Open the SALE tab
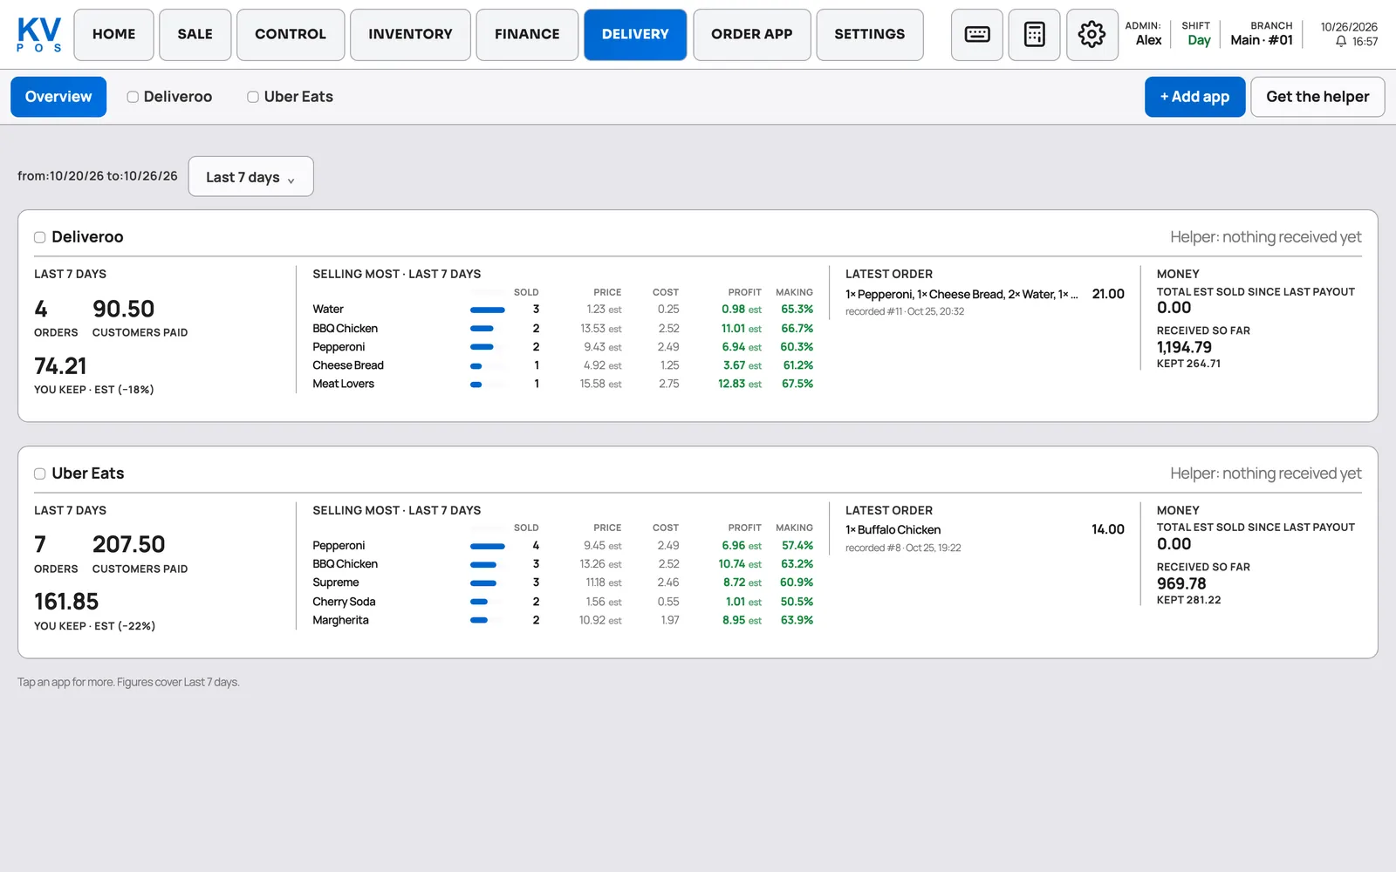Image resolution: width=1396 pixels, height=872 pixels. (195, 35)
